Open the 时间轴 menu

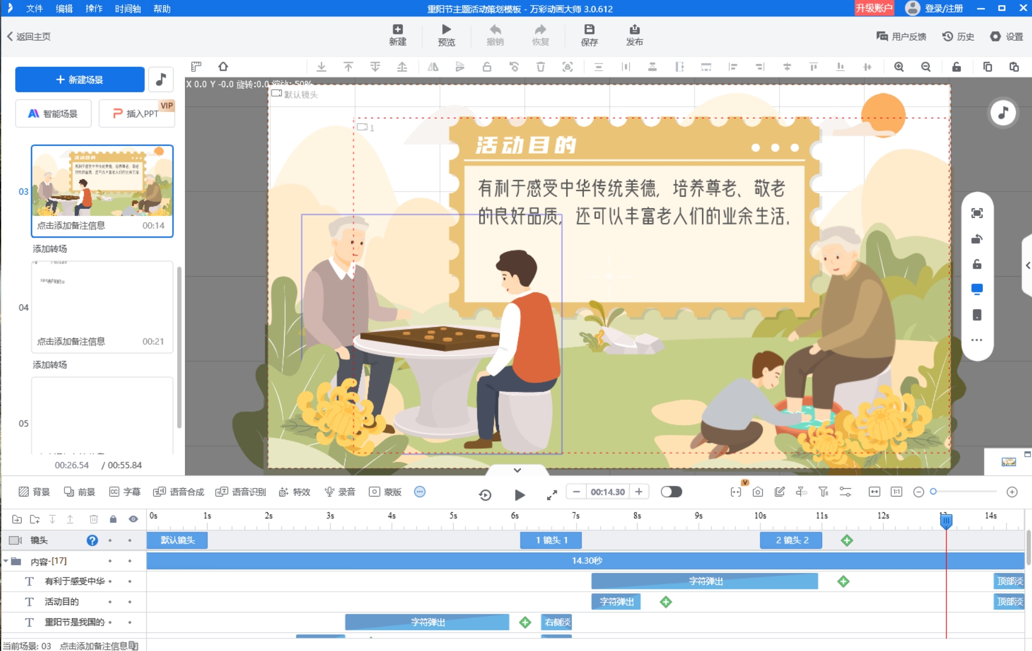[x=128, y=8]
